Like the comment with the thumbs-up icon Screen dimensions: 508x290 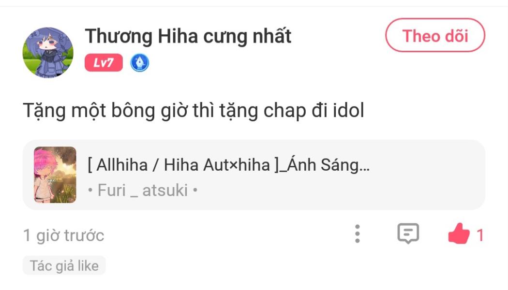459,234
